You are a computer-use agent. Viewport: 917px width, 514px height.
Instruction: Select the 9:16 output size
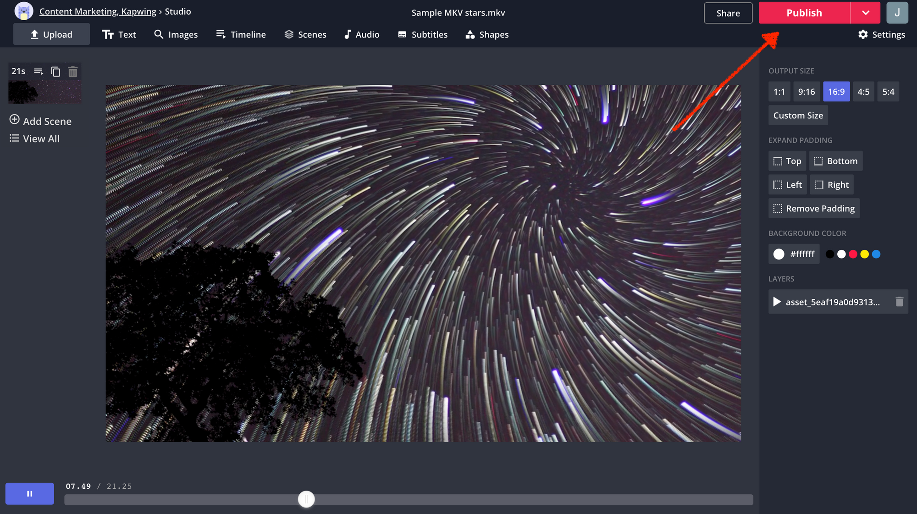[x=806, y=92]
